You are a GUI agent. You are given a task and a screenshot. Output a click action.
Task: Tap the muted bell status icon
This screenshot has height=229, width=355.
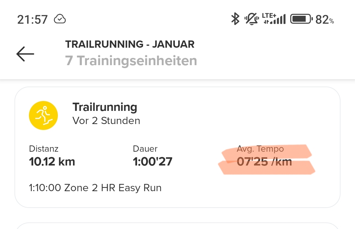(x=251, y=19)
